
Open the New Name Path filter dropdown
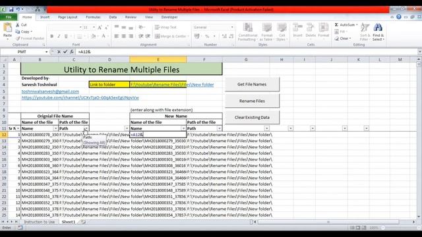[220, 128]
